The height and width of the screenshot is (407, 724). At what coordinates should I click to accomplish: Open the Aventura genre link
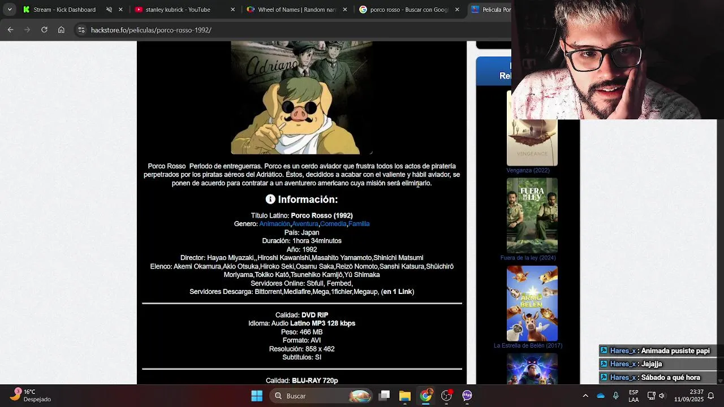(305, 224)
